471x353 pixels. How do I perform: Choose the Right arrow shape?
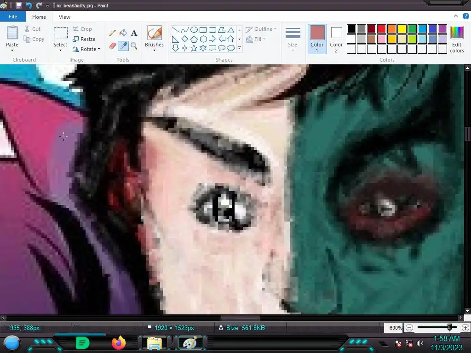213,39
